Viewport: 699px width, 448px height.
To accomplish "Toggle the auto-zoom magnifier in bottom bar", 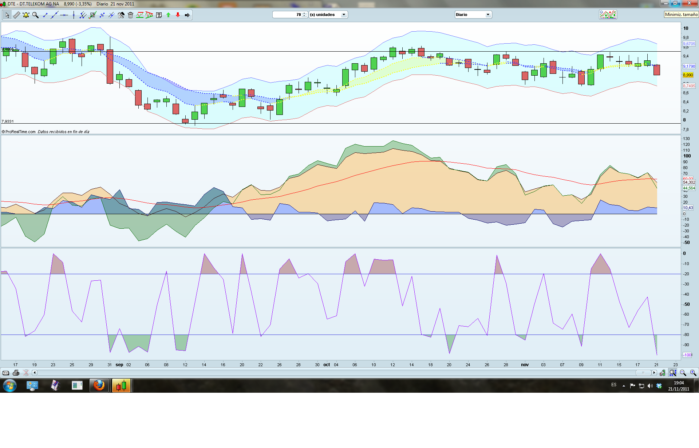I will [x=672, y=373].
